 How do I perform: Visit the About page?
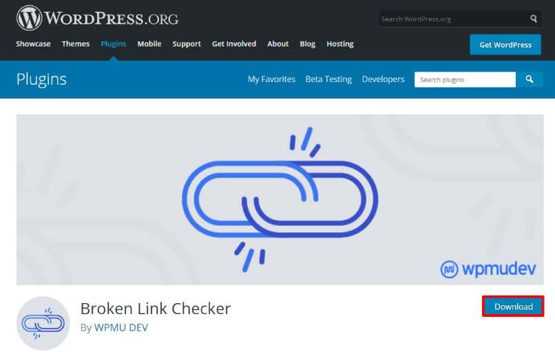278,44
